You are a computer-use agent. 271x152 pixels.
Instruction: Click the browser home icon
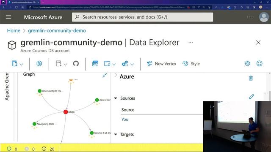(22, 7)
